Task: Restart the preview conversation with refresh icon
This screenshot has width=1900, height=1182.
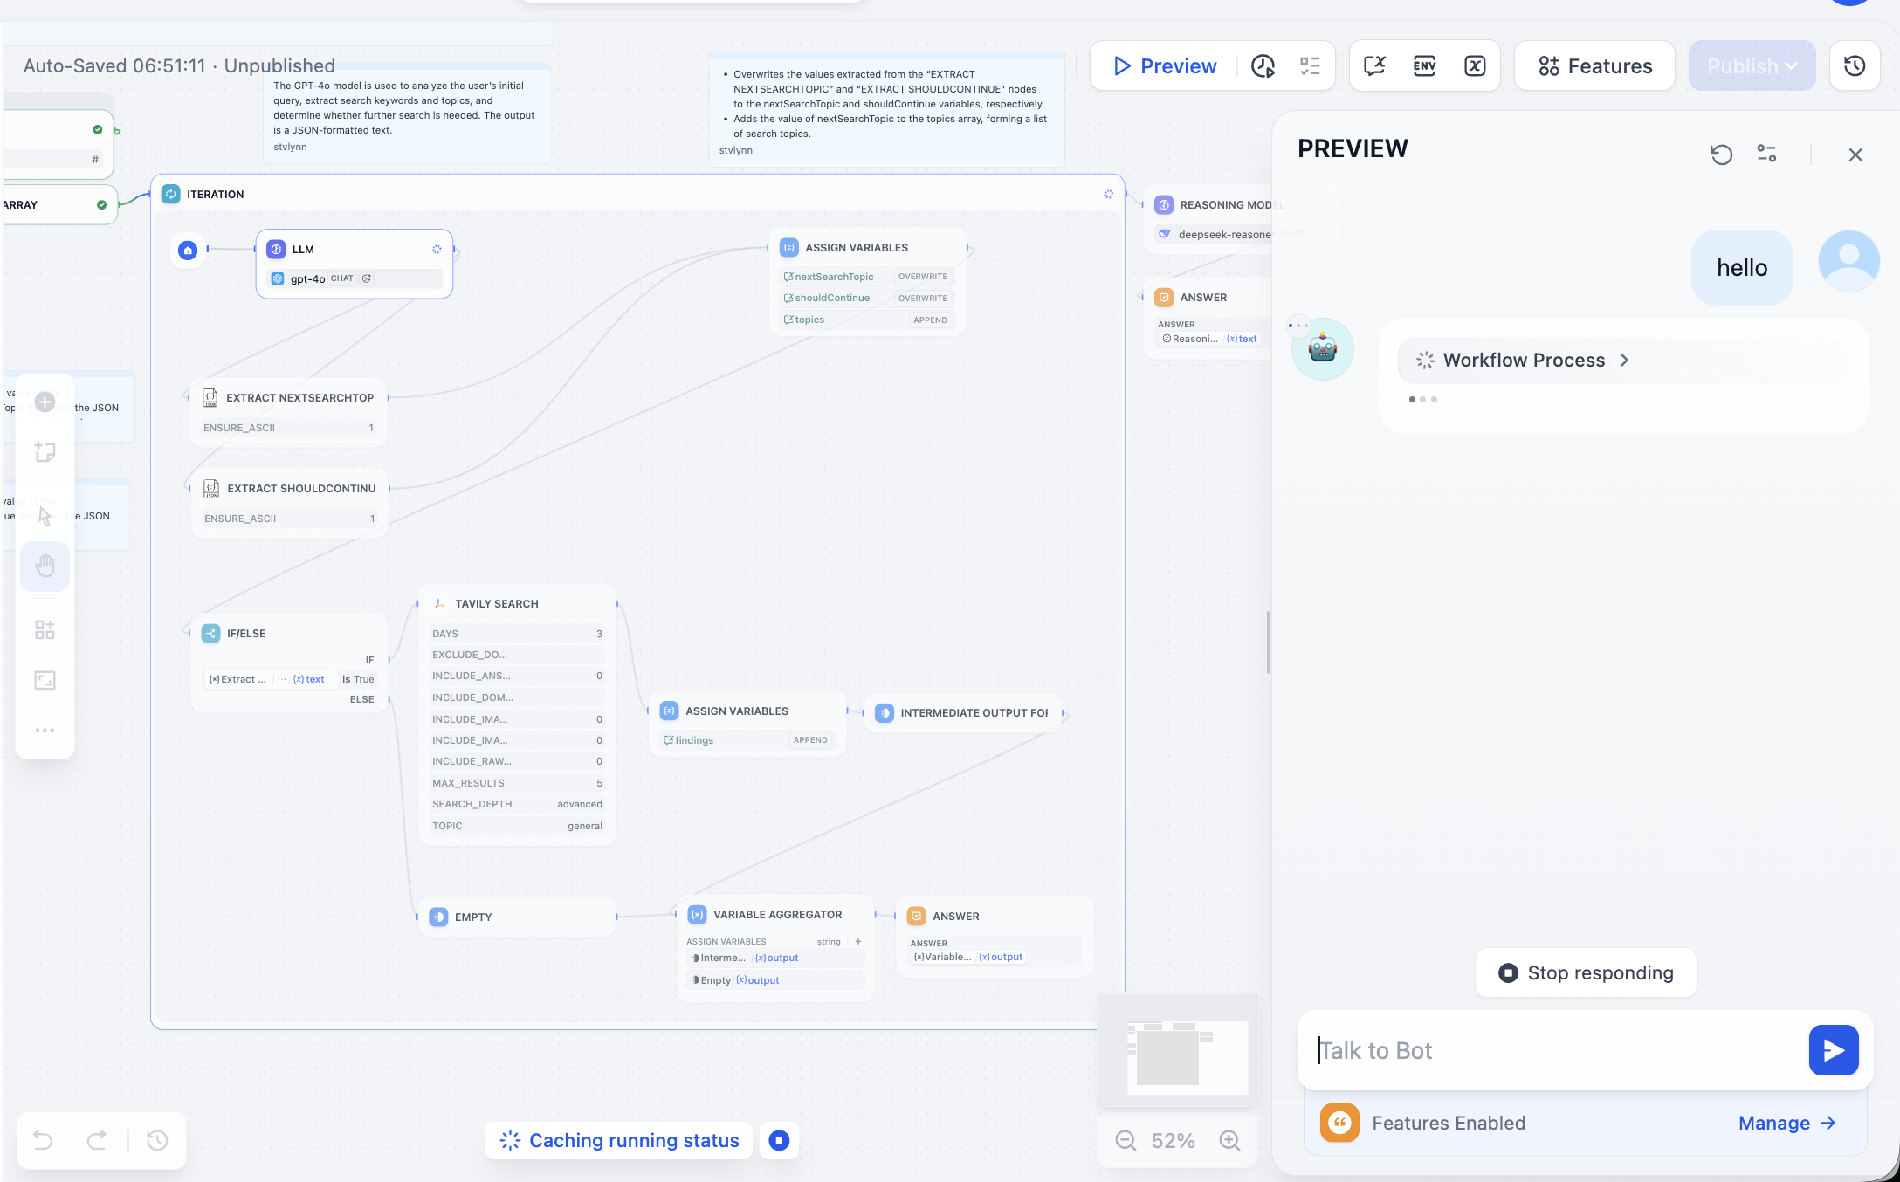Action: click(1721, 155)
